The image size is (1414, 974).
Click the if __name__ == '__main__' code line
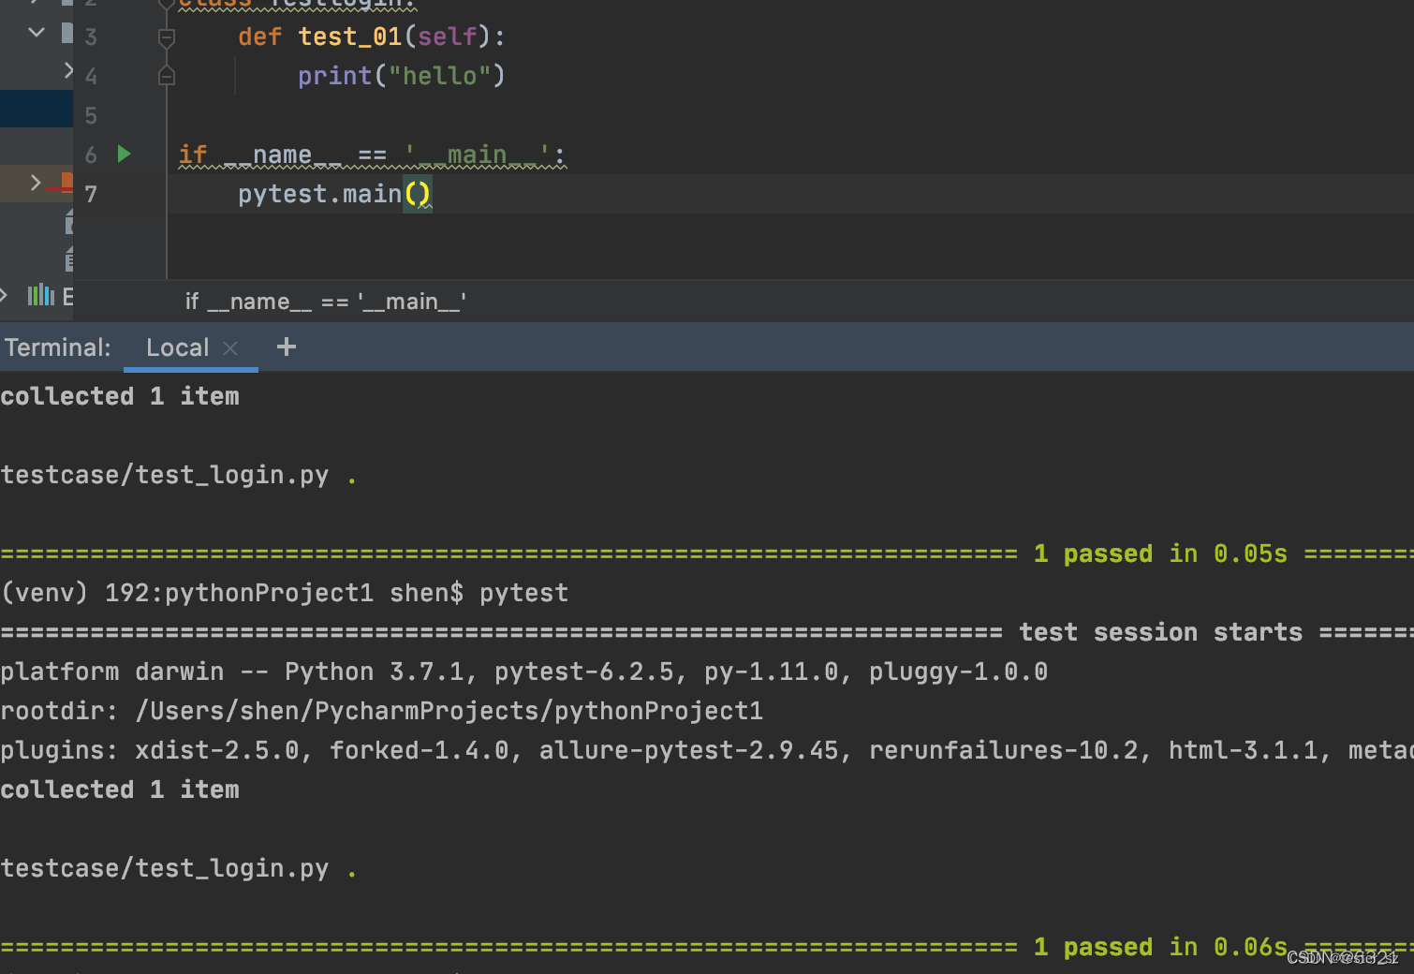point(372,155)
